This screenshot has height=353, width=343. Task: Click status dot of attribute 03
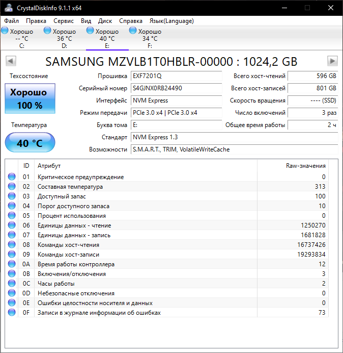[12, 196]
